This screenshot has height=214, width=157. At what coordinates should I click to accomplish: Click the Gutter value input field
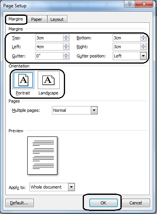(49, 56)
